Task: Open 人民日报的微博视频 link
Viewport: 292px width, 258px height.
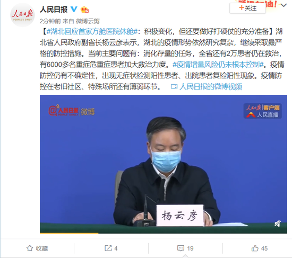Action: tap(211, 87)
